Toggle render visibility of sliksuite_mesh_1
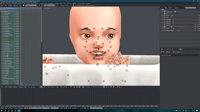200x112 pixels. (x=199, y=30)
